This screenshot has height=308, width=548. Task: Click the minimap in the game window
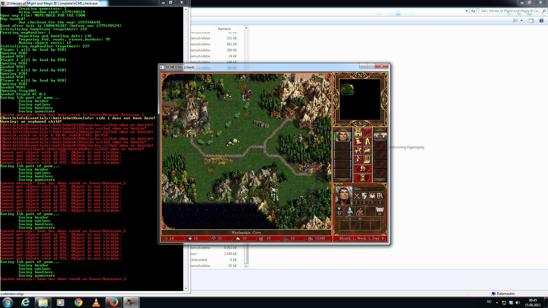click(x=360, y=100)
